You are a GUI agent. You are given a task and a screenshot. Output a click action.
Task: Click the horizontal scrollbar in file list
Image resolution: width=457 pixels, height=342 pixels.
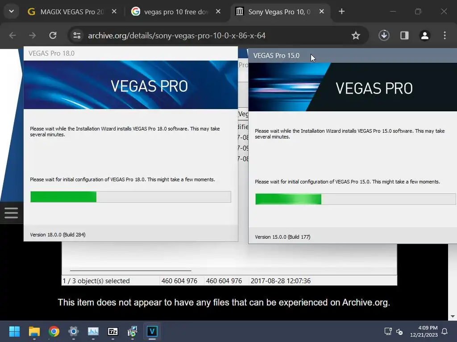(131, 270)
